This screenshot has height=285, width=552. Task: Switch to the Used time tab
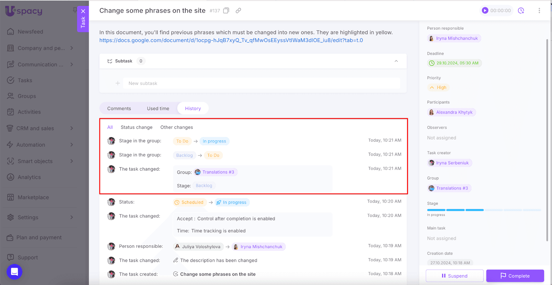point(158,108)
